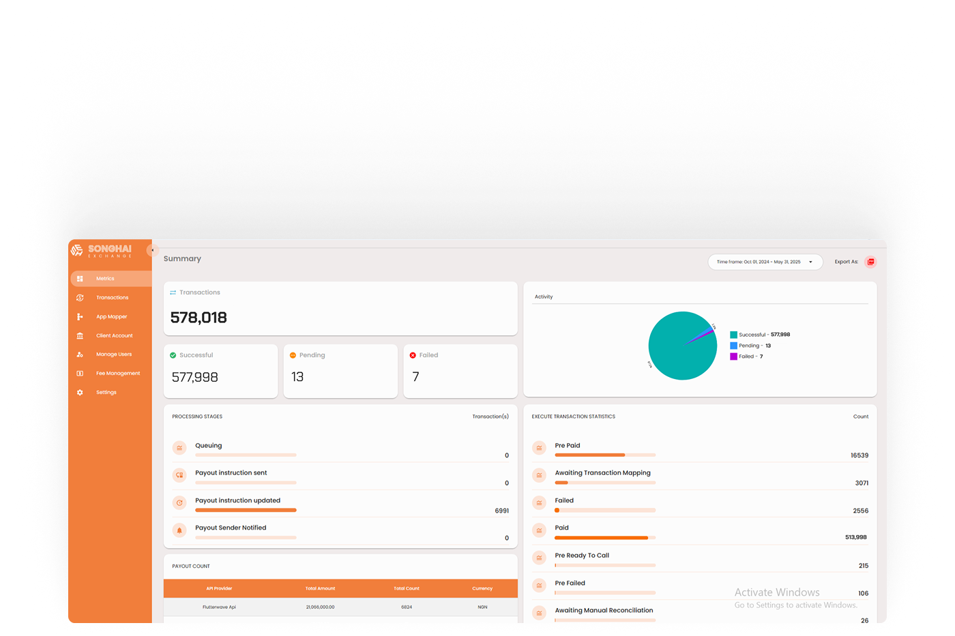Click the purple Failed legend swatch
Viewport: 955px width, 636px height.
(733, 357)
